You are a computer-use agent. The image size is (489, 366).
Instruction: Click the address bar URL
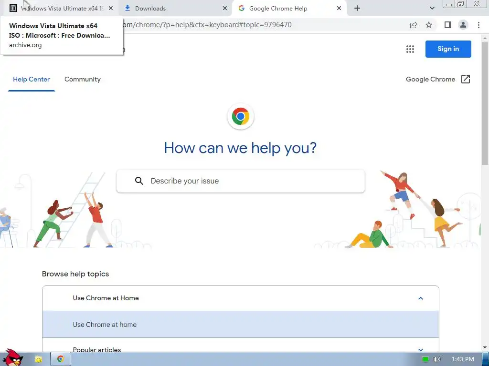point(207,25)
